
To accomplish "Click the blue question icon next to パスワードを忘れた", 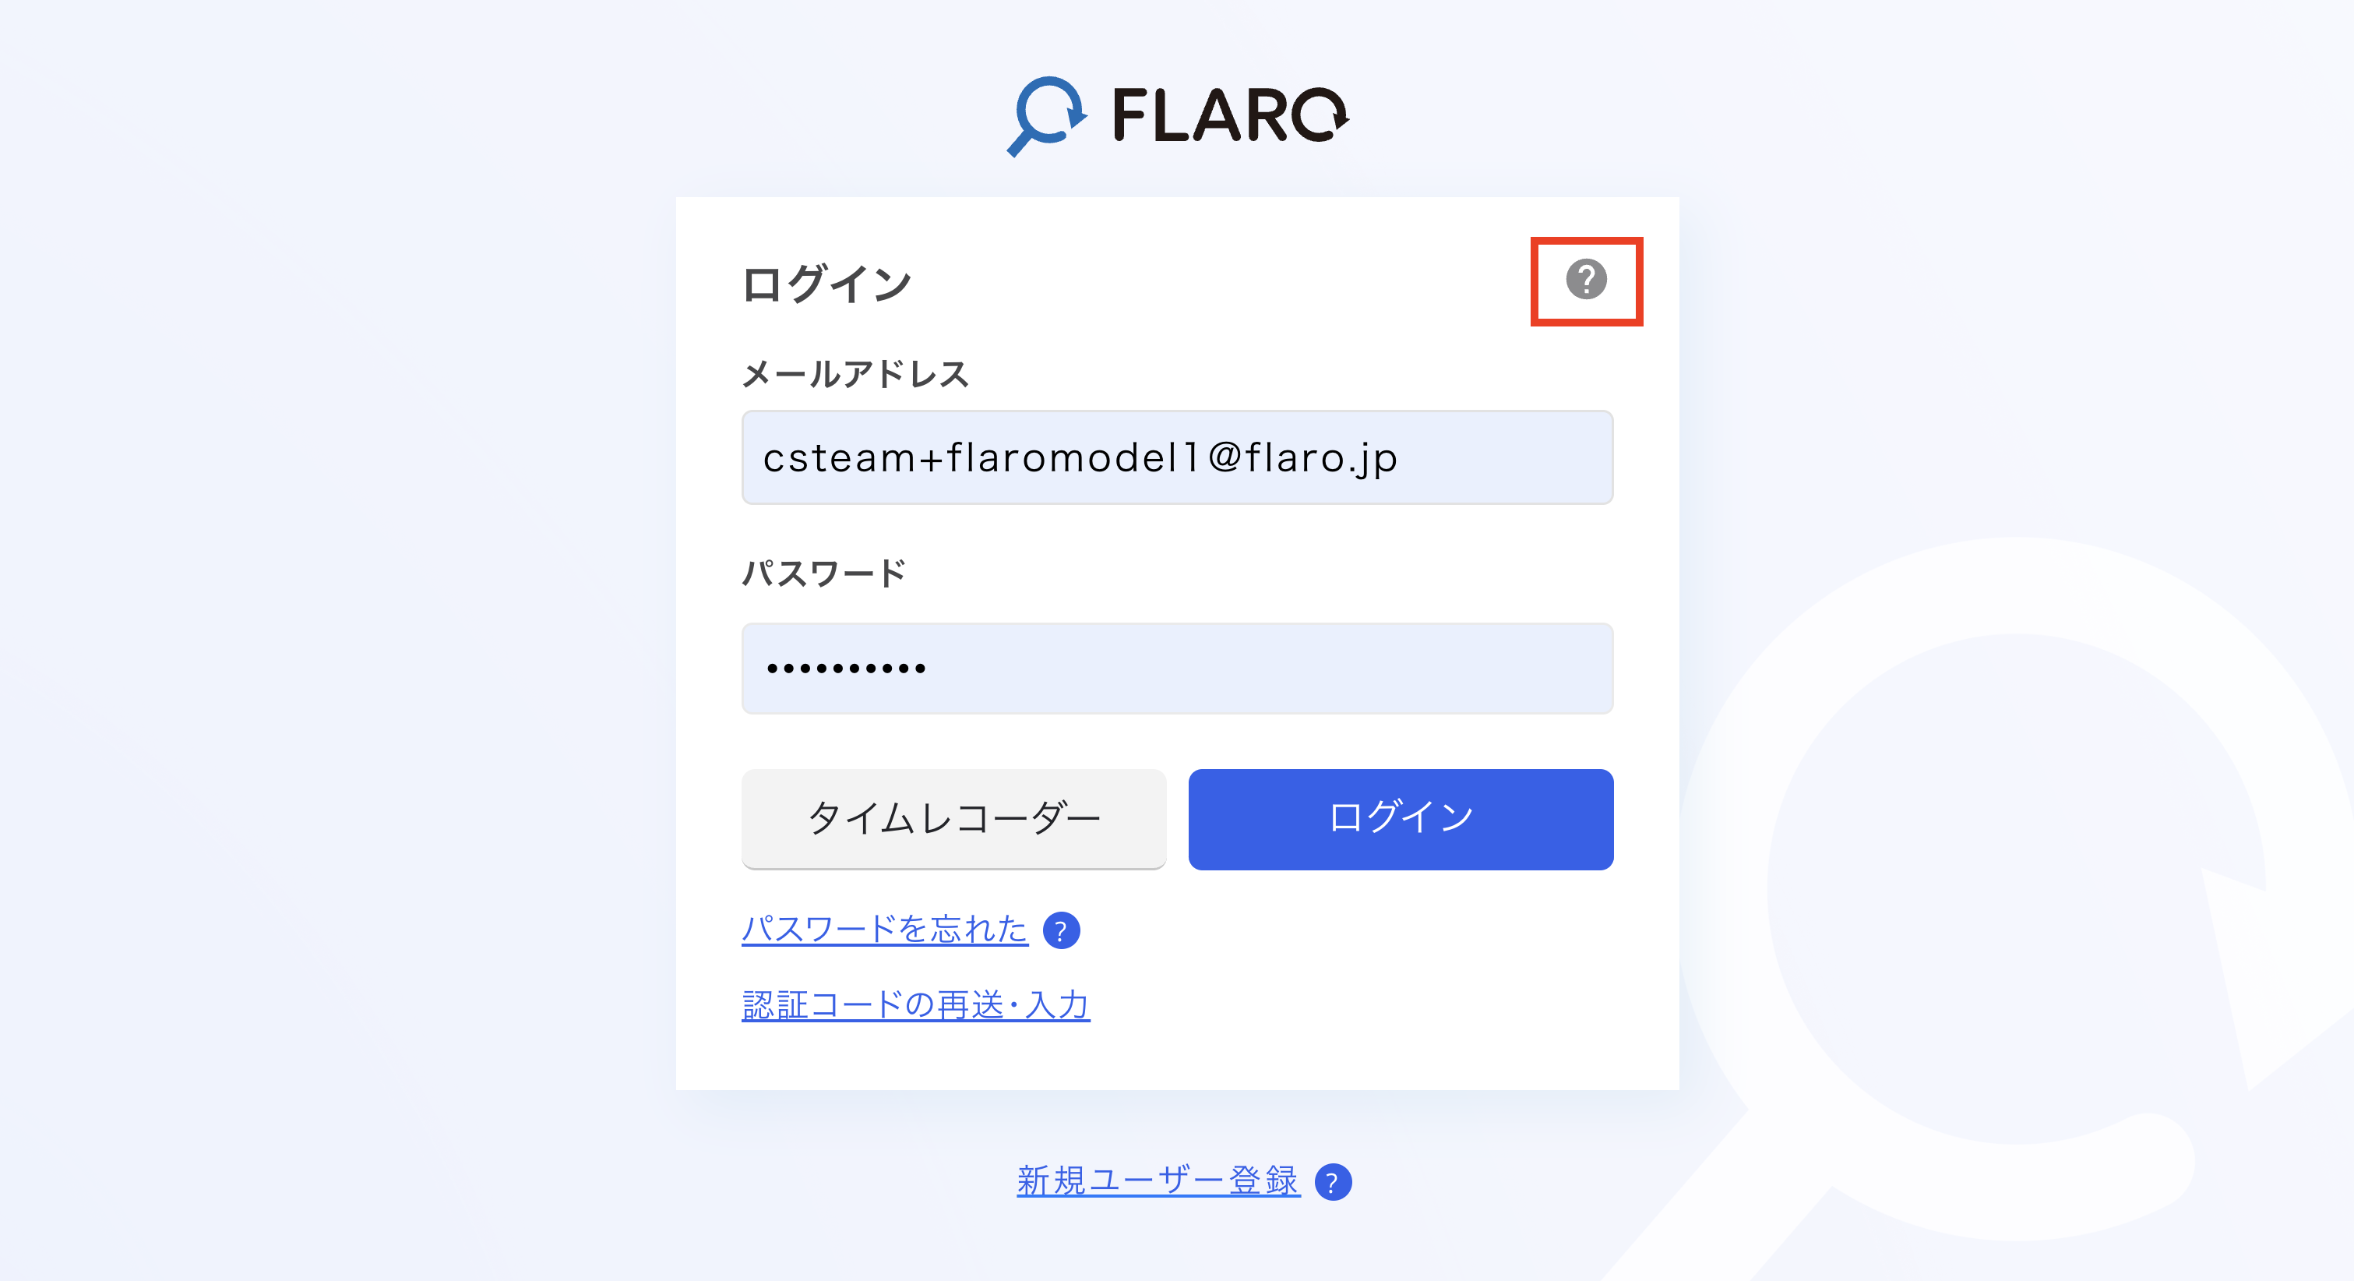I will pyautogui.click(x=1061, y=931).
